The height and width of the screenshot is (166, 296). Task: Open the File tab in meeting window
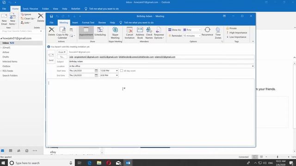pyautogui.click(x=51, y=23)
